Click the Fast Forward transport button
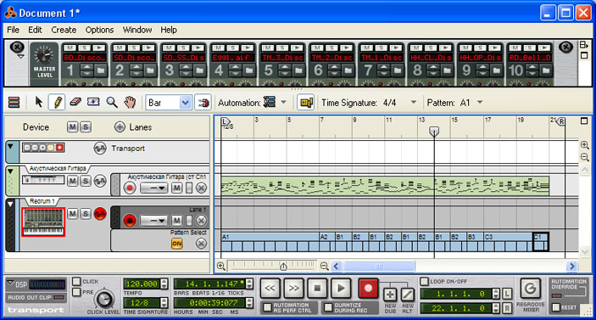Image resolution: width=596 pixels, height=320 pixels. [x=294, y=288]
